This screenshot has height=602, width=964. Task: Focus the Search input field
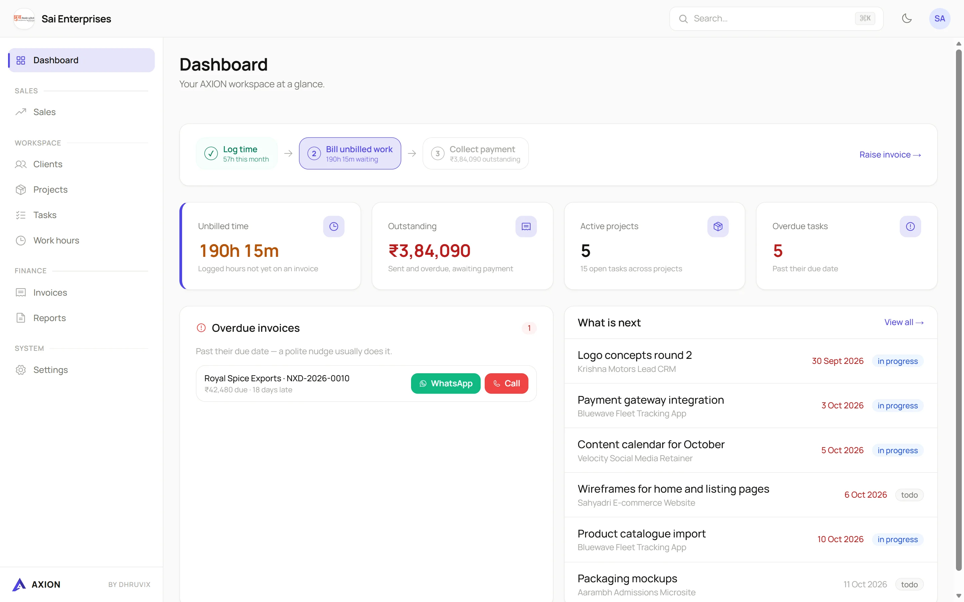(776, 19)
